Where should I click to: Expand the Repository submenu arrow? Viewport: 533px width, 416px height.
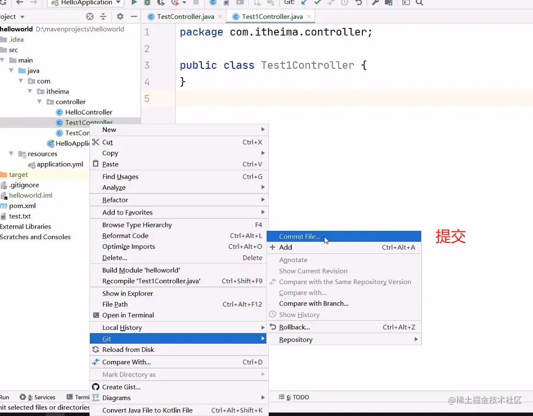pos(416,339)
